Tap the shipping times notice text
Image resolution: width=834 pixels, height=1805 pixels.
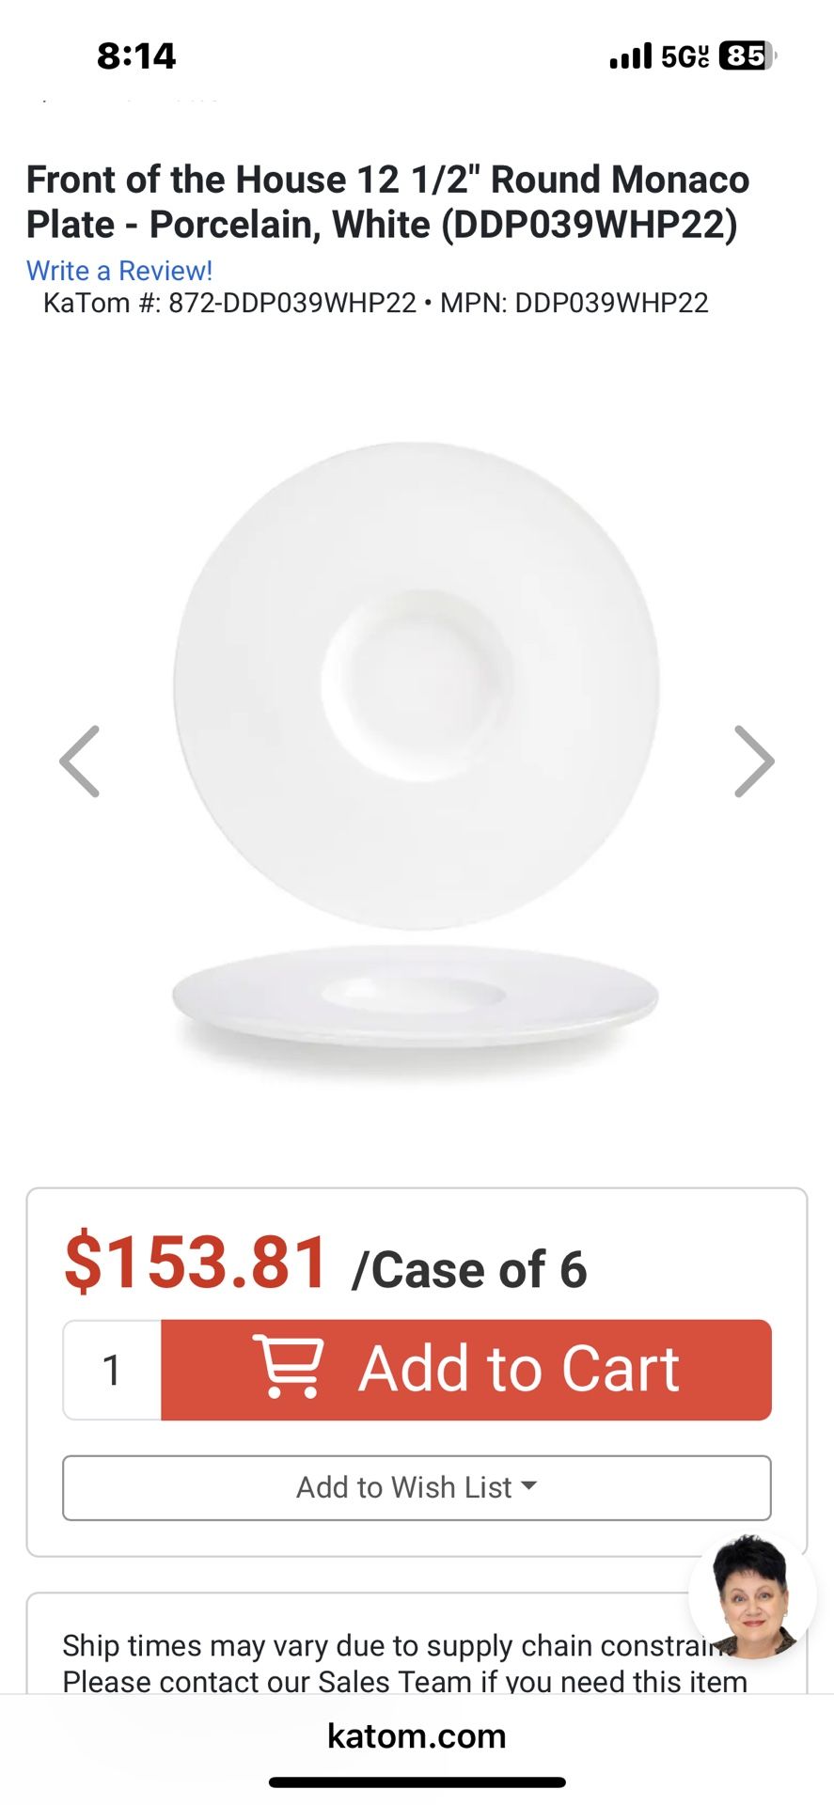pyautogui.click(x=404, y=1663)
